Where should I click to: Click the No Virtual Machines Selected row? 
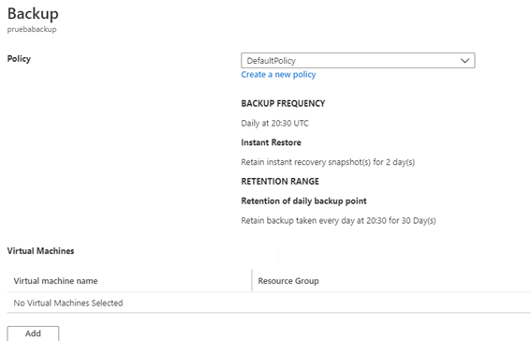pos(269,303)
